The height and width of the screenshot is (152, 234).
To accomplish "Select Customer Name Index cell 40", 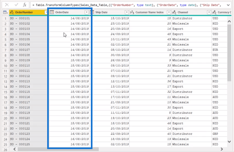I will tap(150, 134).
